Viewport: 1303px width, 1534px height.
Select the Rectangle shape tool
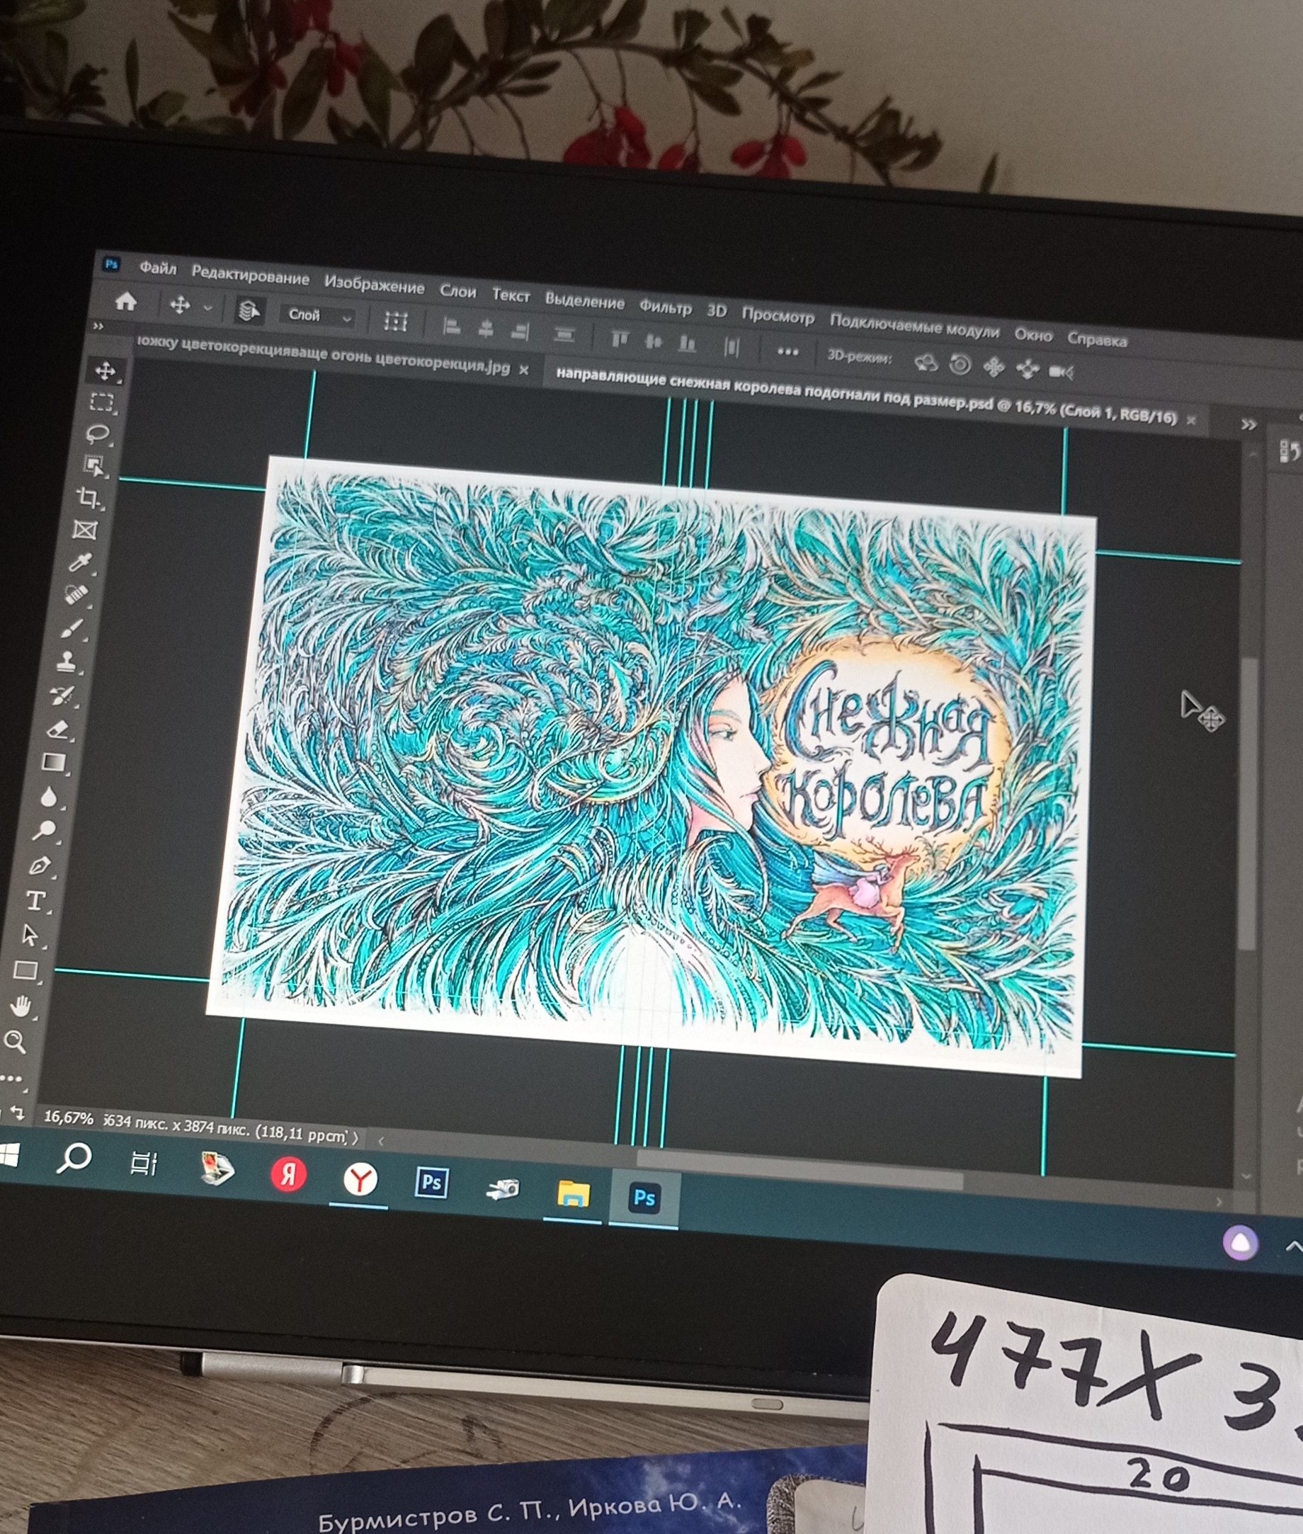pos(26,970)
